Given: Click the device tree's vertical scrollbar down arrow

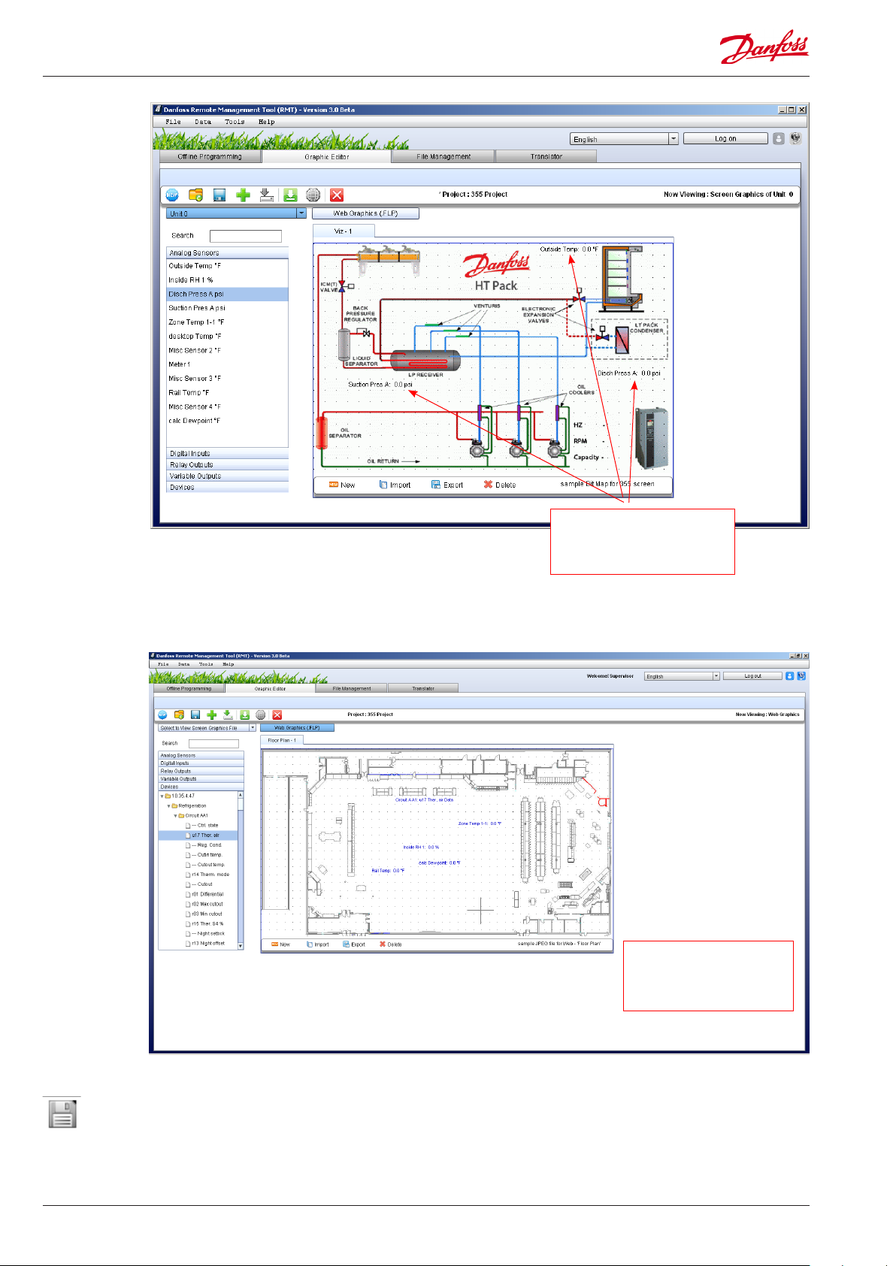Looking at the screenshot, I should pos(241,946).
